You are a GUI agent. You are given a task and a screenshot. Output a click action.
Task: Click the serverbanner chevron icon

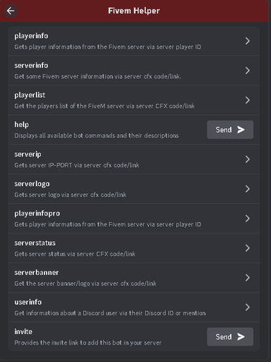tap(247, 277)
